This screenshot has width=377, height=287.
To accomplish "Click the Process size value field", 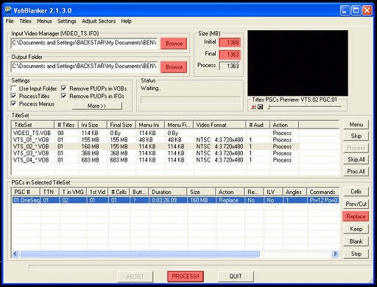I will click(230, 66).
